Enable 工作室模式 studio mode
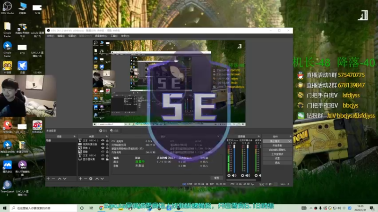 tap(277, 155)
